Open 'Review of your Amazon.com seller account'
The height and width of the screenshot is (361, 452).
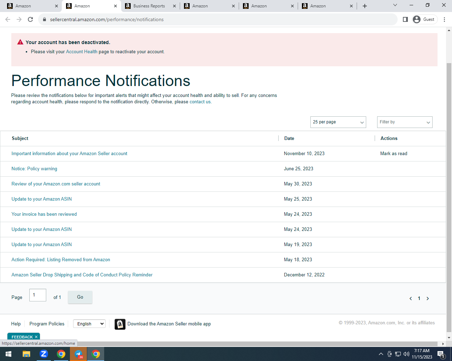coord(56,184)
